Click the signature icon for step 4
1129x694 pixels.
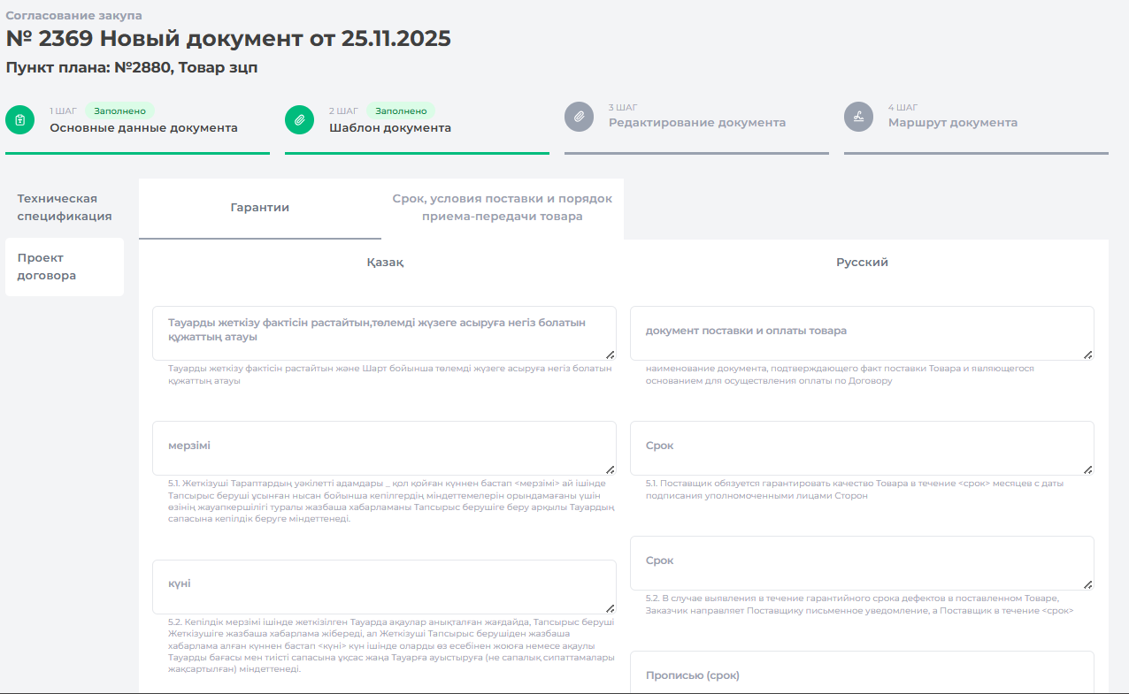(x=858, y=117)
